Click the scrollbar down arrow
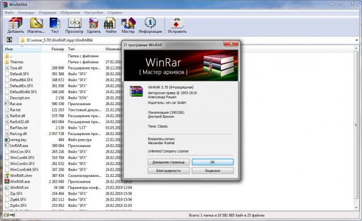This screenshot has width=362, height=221. (x=356, y=207)
